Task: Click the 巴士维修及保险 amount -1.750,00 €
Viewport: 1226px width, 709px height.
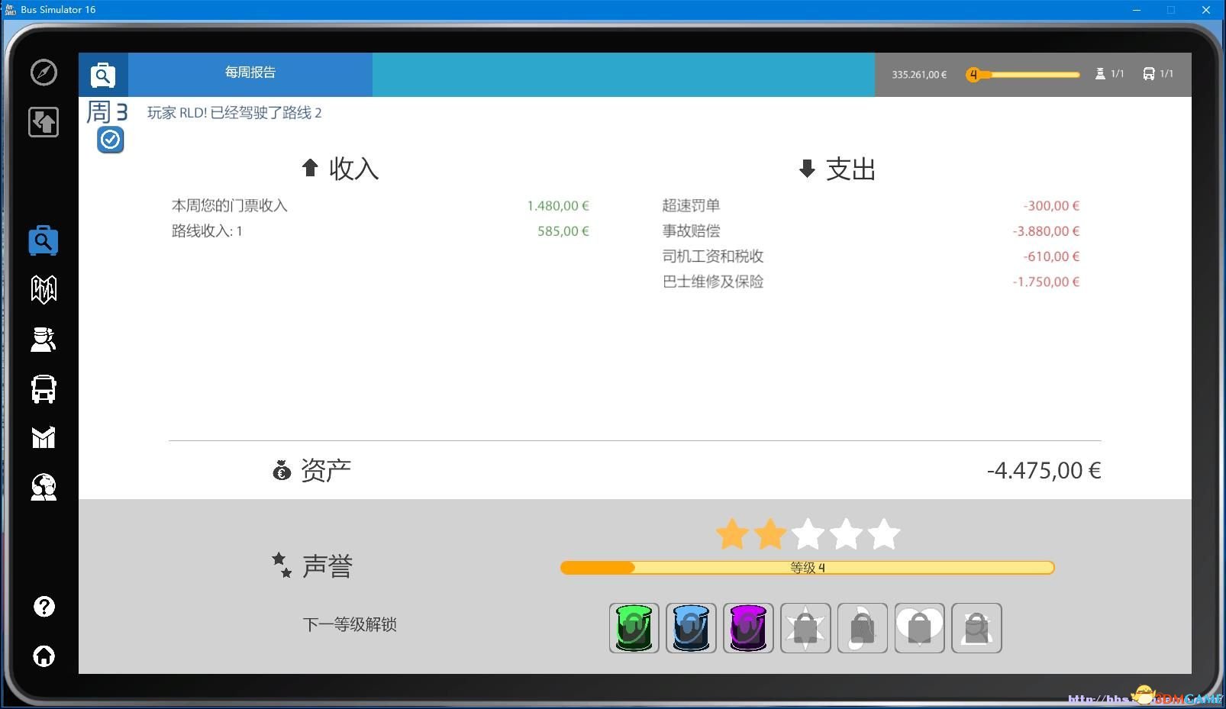Action: point(1046,282)
